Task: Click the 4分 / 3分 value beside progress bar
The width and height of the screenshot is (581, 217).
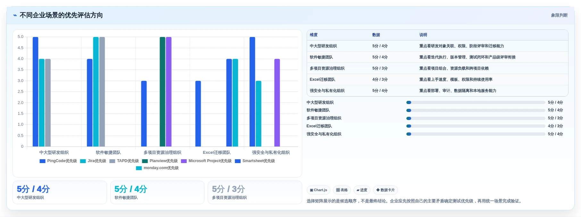Action: pyautogui.click(x=555, y=126)
